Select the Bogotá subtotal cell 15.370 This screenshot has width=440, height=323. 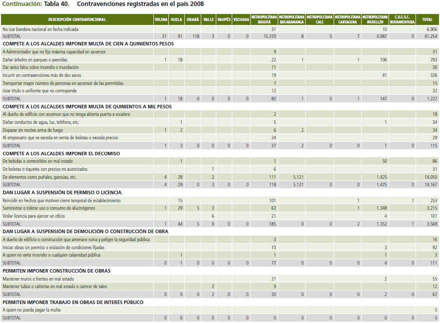click(x=264, y=36)
